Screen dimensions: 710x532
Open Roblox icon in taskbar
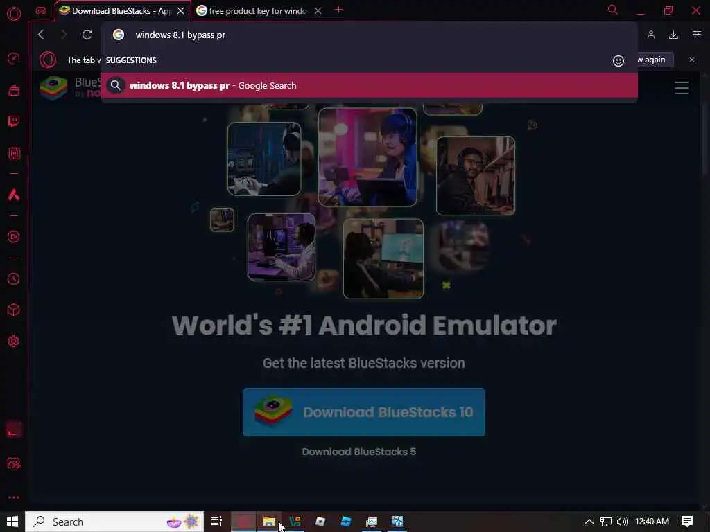pyautogui.click(x=320, y=522)
